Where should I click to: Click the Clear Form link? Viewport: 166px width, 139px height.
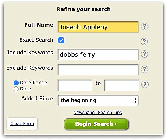tap(22, 124)
